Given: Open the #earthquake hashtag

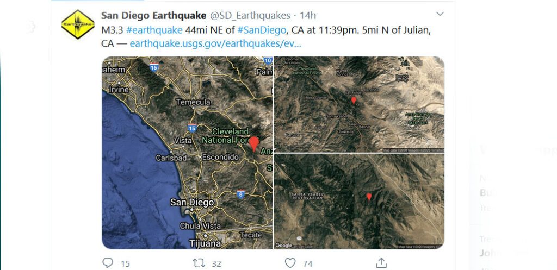Looking at the screenshot, I should [154, 30].
